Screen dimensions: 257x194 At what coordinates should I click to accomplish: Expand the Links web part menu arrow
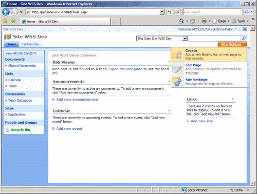click(x=232, y=99)
